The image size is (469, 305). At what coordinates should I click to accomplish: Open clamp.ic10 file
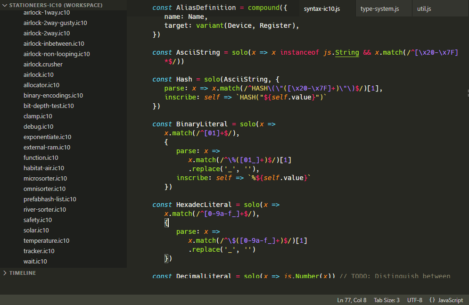click(x=38, y=116)
